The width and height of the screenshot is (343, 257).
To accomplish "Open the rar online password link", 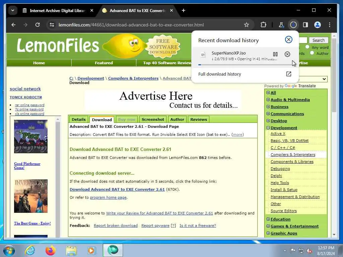I will point(29,105).
